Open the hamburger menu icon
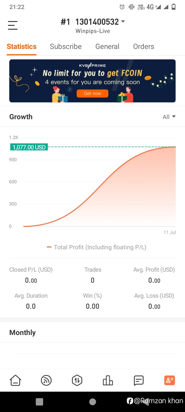185x412 pixels. click(13, 25)
